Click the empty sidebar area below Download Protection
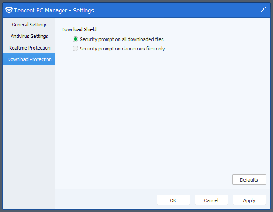This screenshot has width=273, height=212. (28, 134)
